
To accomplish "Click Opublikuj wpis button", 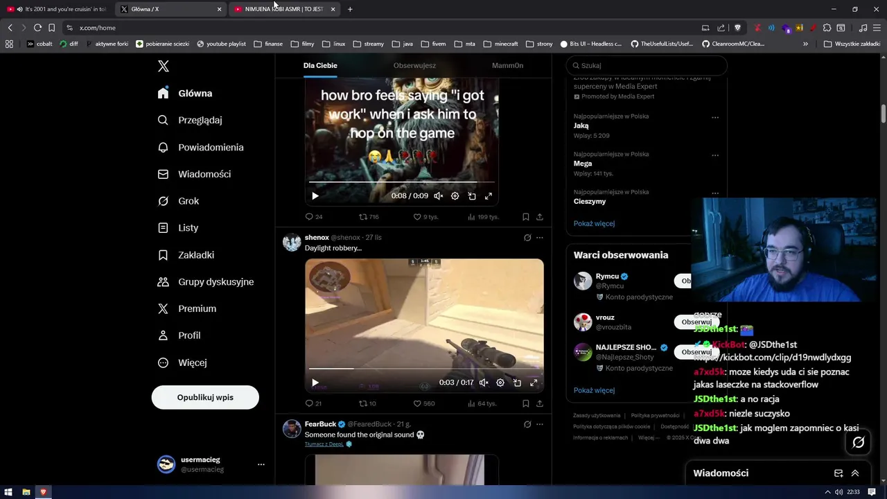I will click(205, 397).
